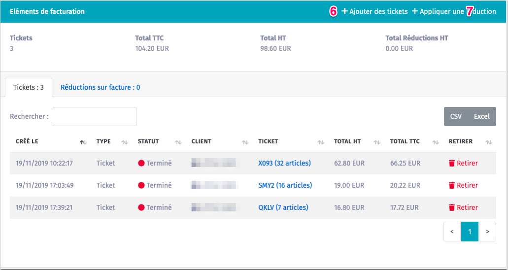This screenshot has width=508, height=270.
Task: Open the Réductions sur facture tab
Action: [100, 87]
